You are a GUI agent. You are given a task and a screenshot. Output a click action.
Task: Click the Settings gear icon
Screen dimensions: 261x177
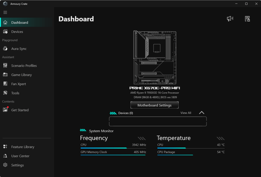click(x=5, y=165)
